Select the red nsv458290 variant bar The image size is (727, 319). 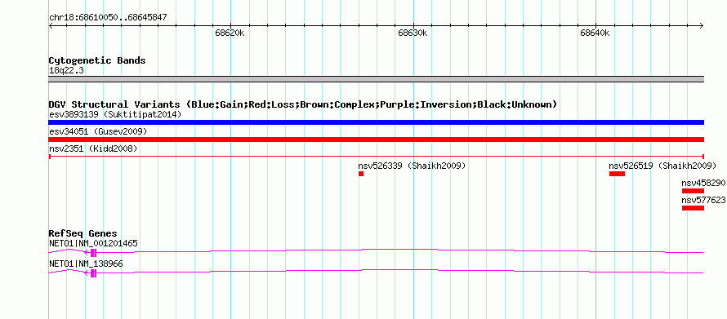[693, 191]
